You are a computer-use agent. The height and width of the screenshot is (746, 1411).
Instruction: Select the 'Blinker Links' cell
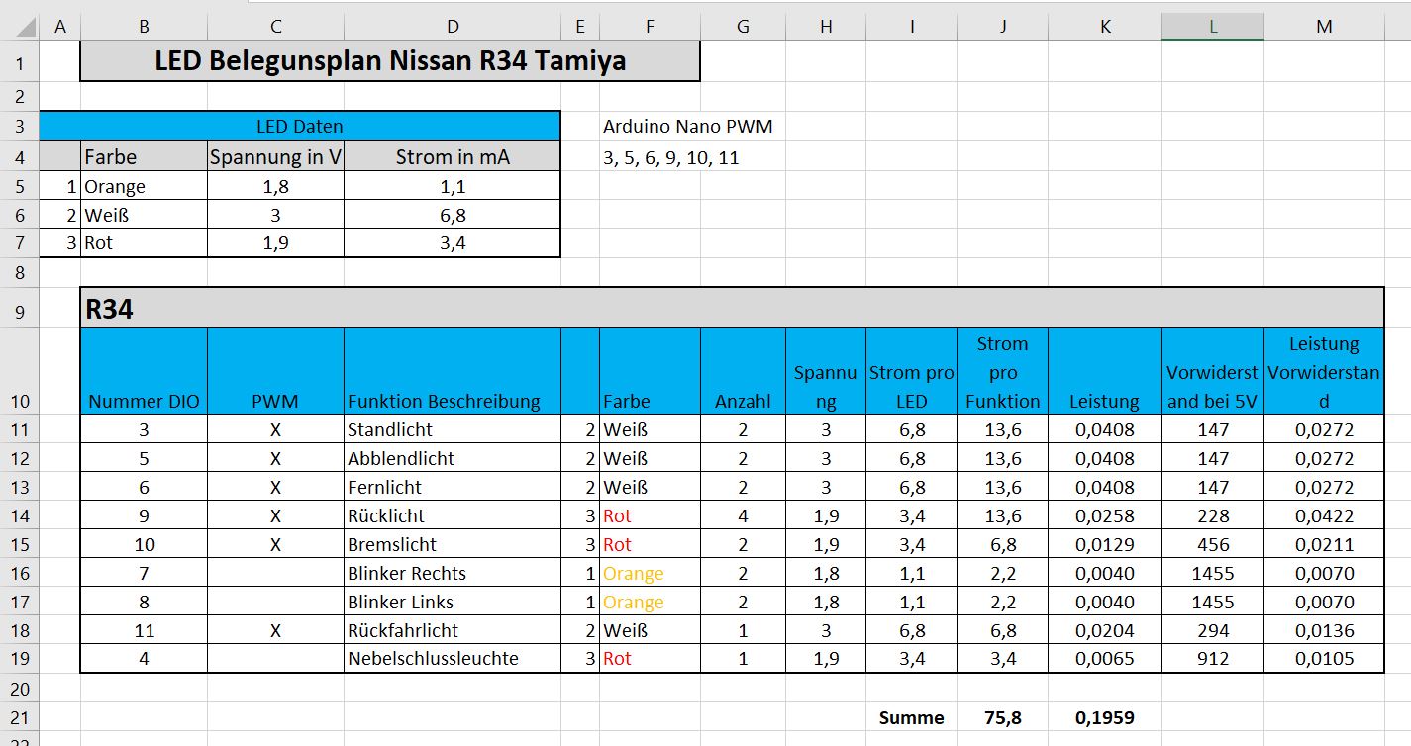pos(453,602)
